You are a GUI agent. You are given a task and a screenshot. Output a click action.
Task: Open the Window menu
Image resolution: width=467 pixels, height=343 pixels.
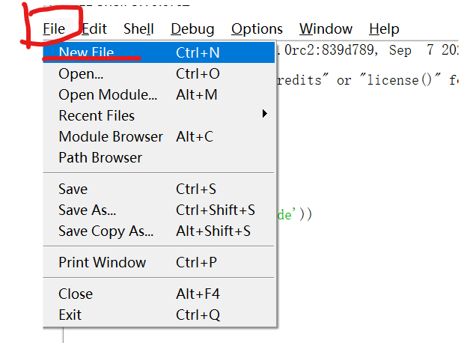point(326,29)
